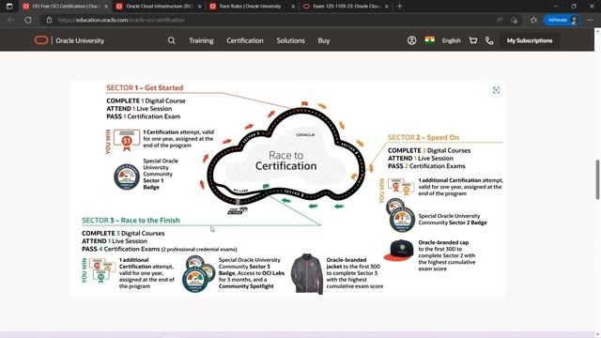
Task: Add page to favorites star icon
Action: [515, 20]
